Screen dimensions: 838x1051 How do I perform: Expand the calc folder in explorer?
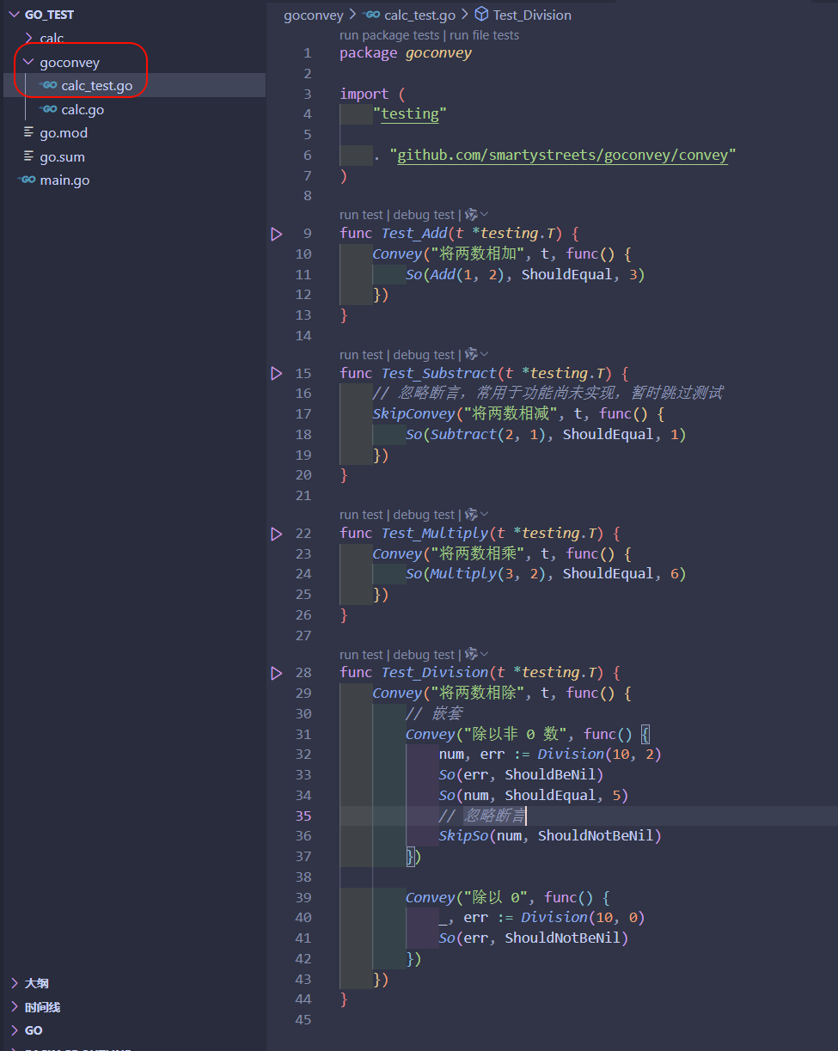[29, 39]
